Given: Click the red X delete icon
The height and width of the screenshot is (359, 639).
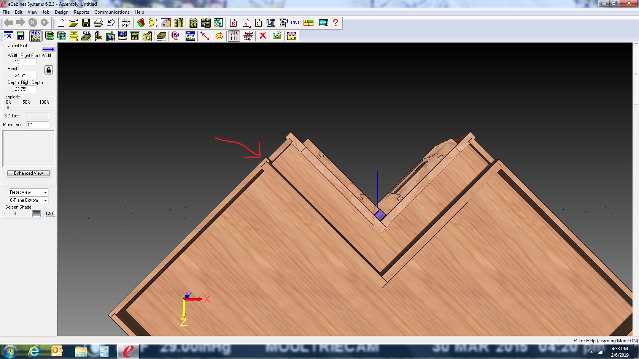Looking at the screenshot, I should coord(263,36).
